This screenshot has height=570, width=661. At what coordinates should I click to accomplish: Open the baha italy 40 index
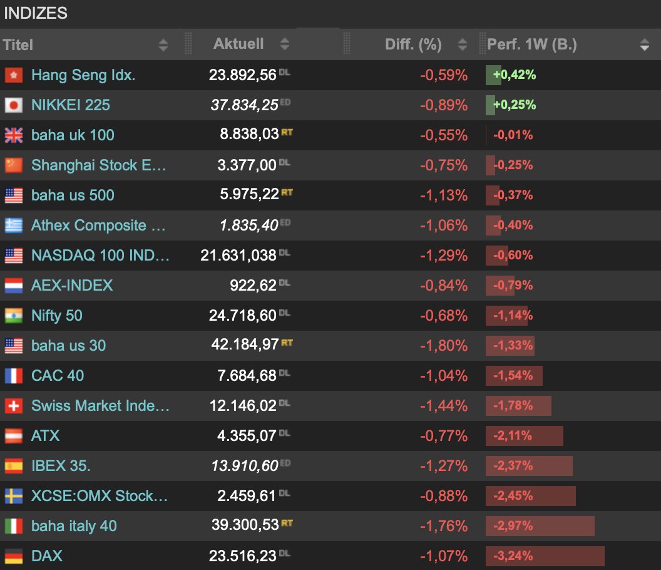click(74, 526)
